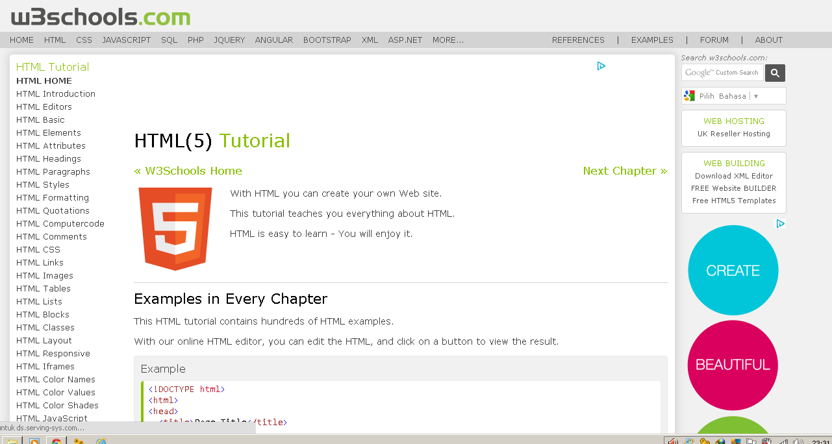Open XML in the top navigation

pyautogui.click(x=370, y=40)
